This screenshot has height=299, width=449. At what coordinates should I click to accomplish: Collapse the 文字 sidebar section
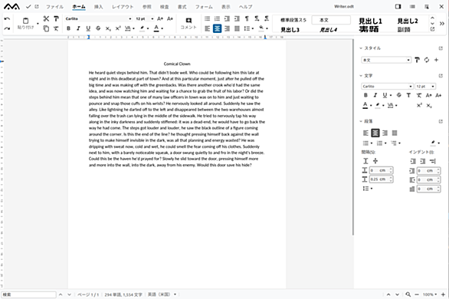361,76
